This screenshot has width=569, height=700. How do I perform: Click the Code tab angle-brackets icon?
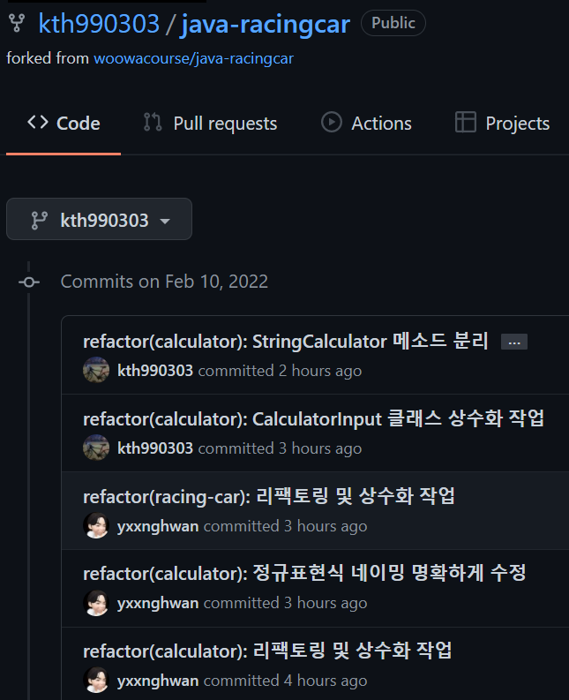(x=37, y=123)
